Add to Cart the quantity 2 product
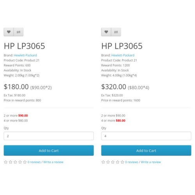This screenshot has width=195, height=195. pyautogui.click(x=49, y=151)
